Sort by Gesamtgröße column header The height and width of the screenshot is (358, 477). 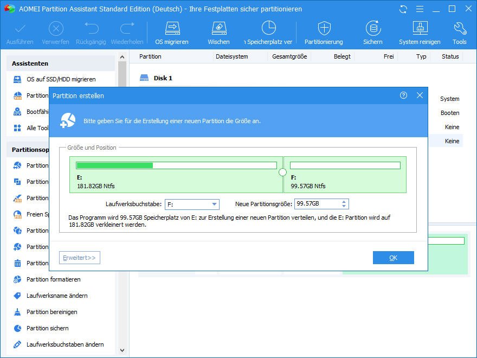point(289,56)
